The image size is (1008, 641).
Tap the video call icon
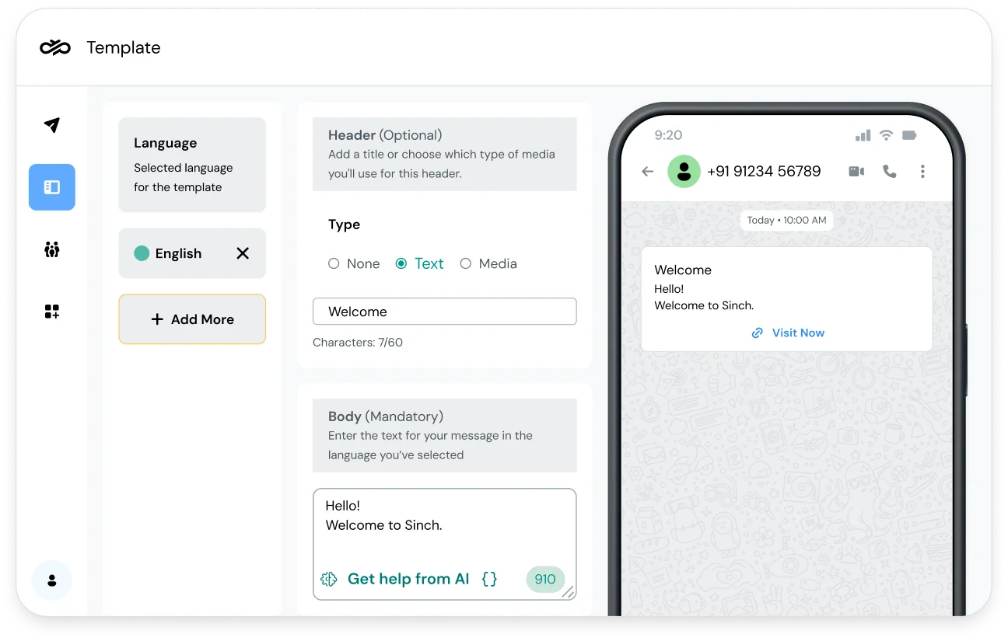pyautogui.click(x=856, y=171)
